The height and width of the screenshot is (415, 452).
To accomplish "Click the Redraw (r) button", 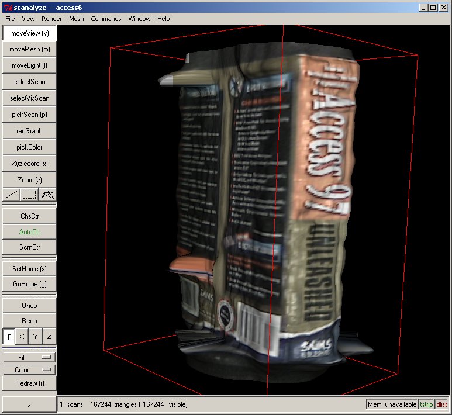I will (29, 383).
